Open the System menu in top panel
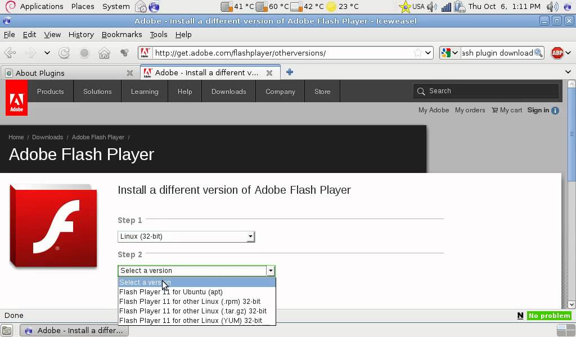Image resolution: width=576 pixels, height=337 pixels. point(116,6)
